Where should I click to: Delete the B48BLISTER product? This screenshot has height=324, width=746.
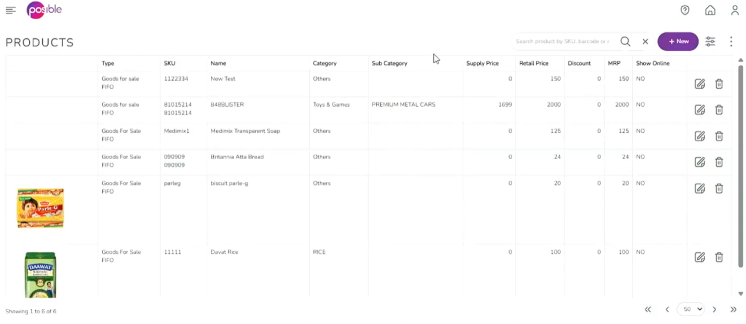coord(719,110)
